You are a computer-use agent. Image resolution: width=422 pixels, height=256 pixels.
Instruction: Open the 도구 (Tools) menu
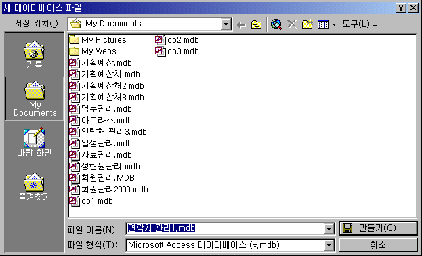[359, 24]
